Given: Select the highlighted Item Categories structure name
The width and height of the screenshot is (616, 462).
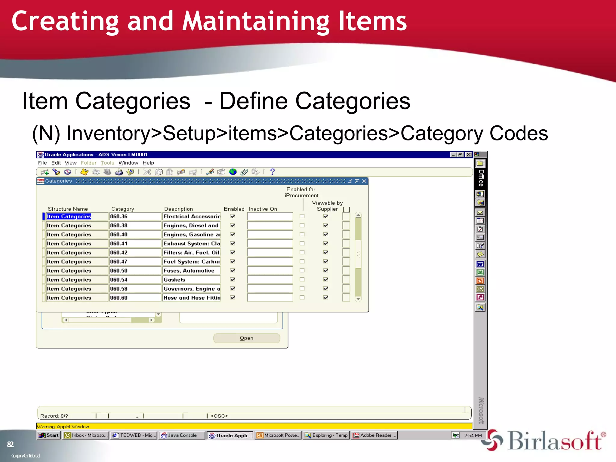Looking at the screenshot, I should point(69,216).
